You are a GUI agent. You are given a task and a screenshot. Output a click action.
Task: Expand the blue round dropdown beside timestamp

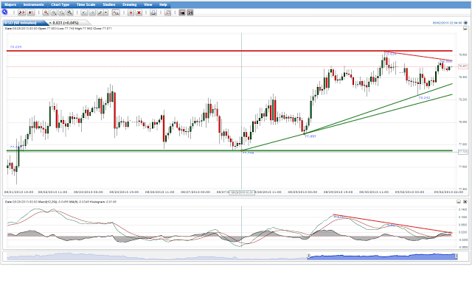pos(465,23)
